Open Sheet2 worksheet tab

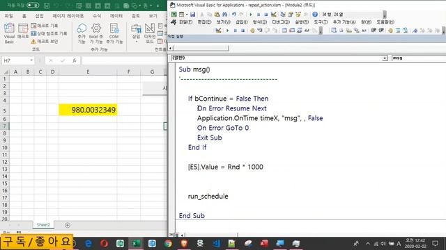pyautogui.click(x=43, y=225)
